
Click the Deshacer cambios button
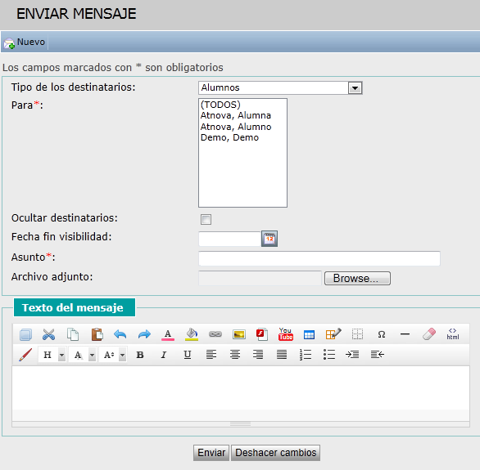point(275,453)
